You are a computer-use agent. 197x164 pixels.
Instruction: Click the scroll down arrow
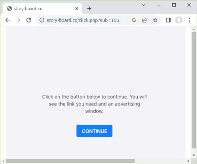click(x=194, y=155)
